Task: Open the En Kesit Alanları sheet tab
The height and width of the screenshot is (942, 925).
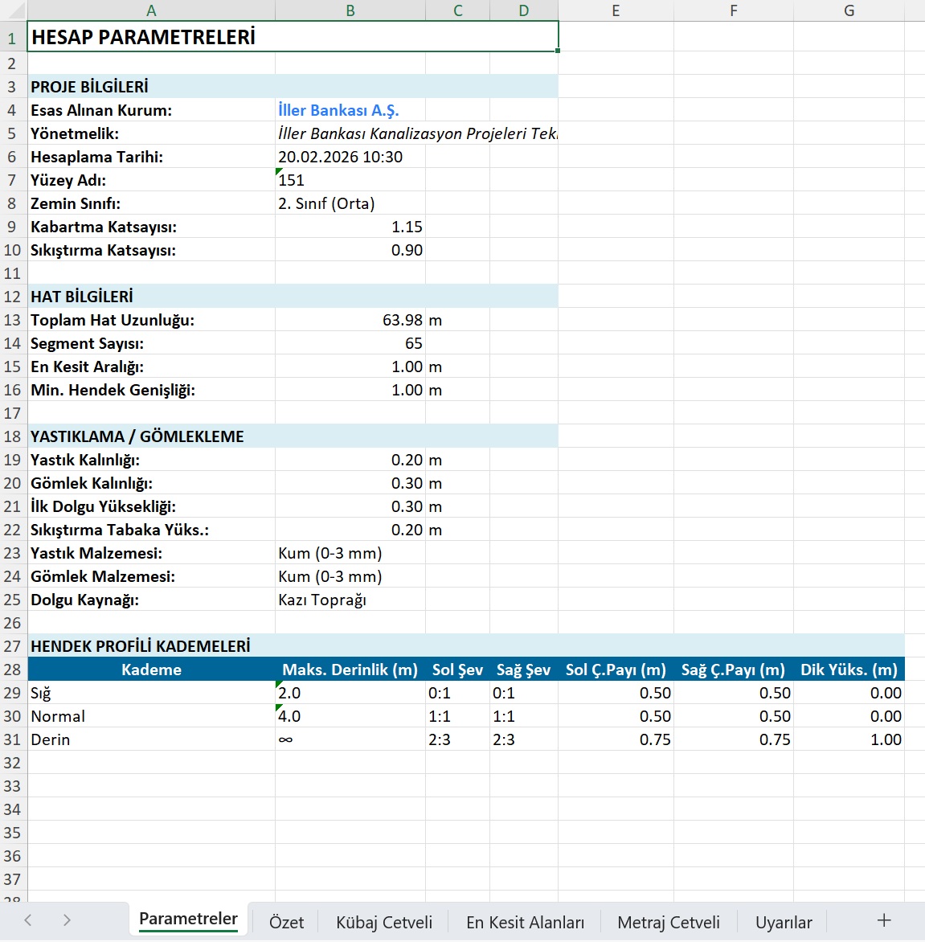Action: 525,922
